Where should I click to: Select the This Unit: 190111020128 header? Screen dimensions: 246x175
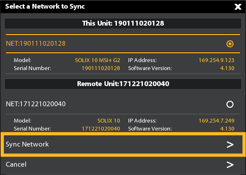tap(123, 23)
